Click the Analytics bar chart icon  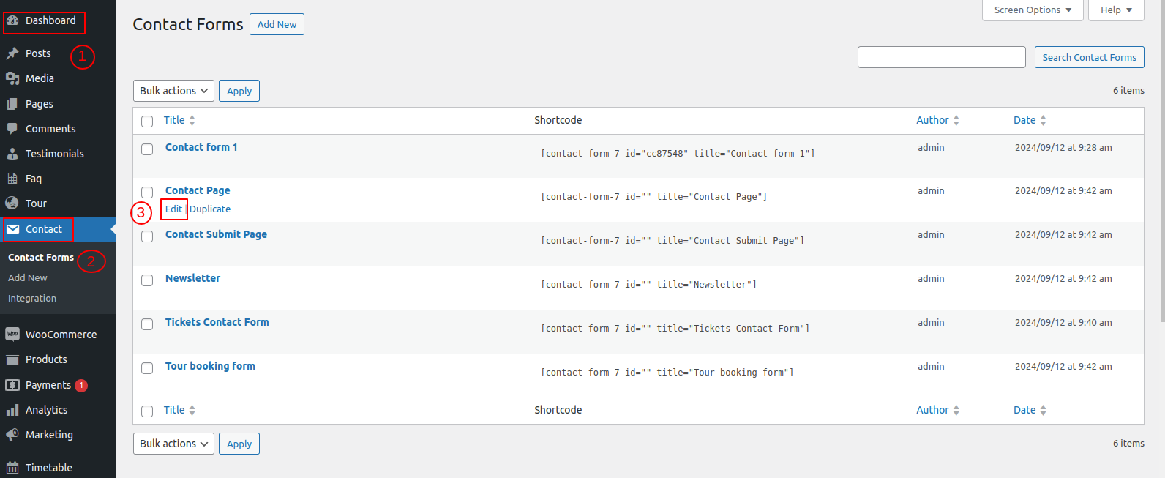pyautogui.click(x=12, y=410)
